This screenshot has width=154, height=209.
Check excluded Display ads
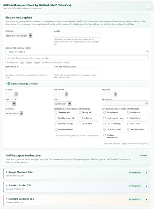point(128,113)
